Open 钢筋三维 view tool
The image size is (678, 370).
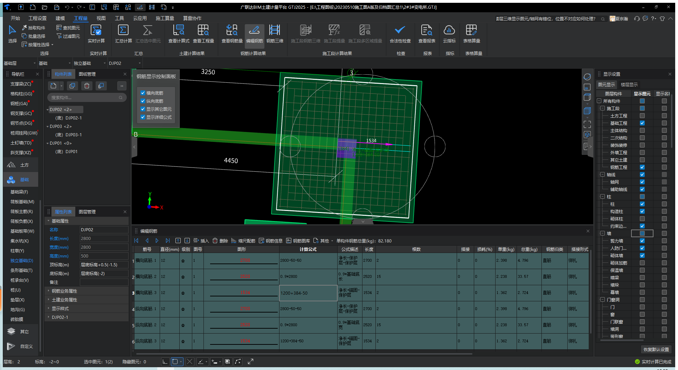click(x=275, y=34)
